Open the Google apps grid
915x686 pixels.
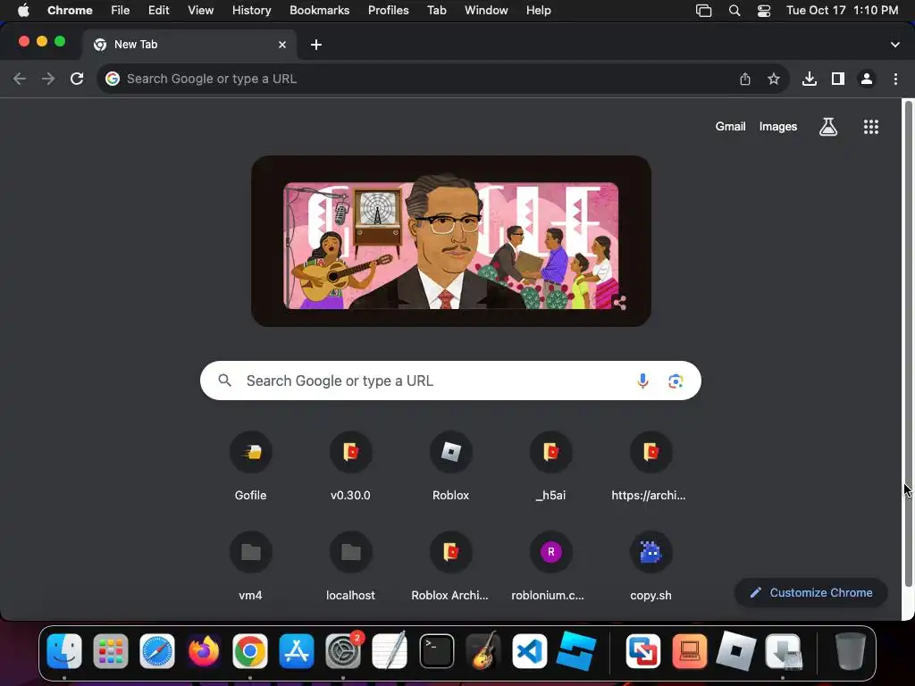pyautogui.click(x=870, y=127)
